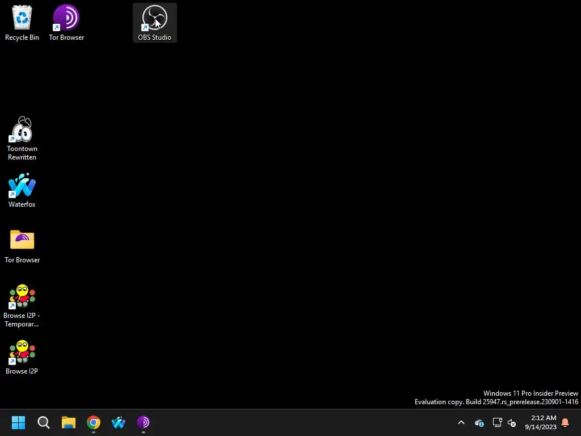581x436 pixels.
Task: Open the muted volume tray icon
Action: click(x=512, y=422)
